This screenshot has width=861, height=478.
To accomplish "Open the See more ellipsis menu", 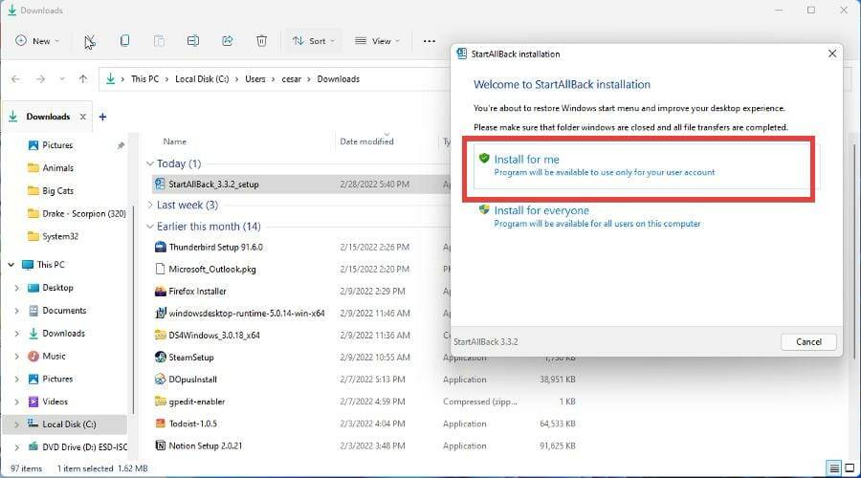I will [430, 40].
